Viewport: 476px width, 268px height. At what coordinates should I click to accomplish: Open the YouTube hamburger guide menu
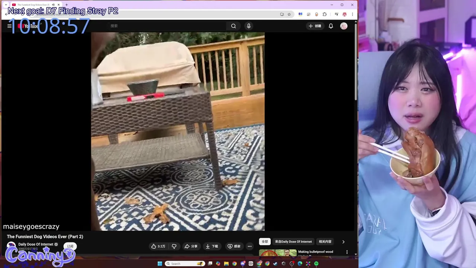9,26
